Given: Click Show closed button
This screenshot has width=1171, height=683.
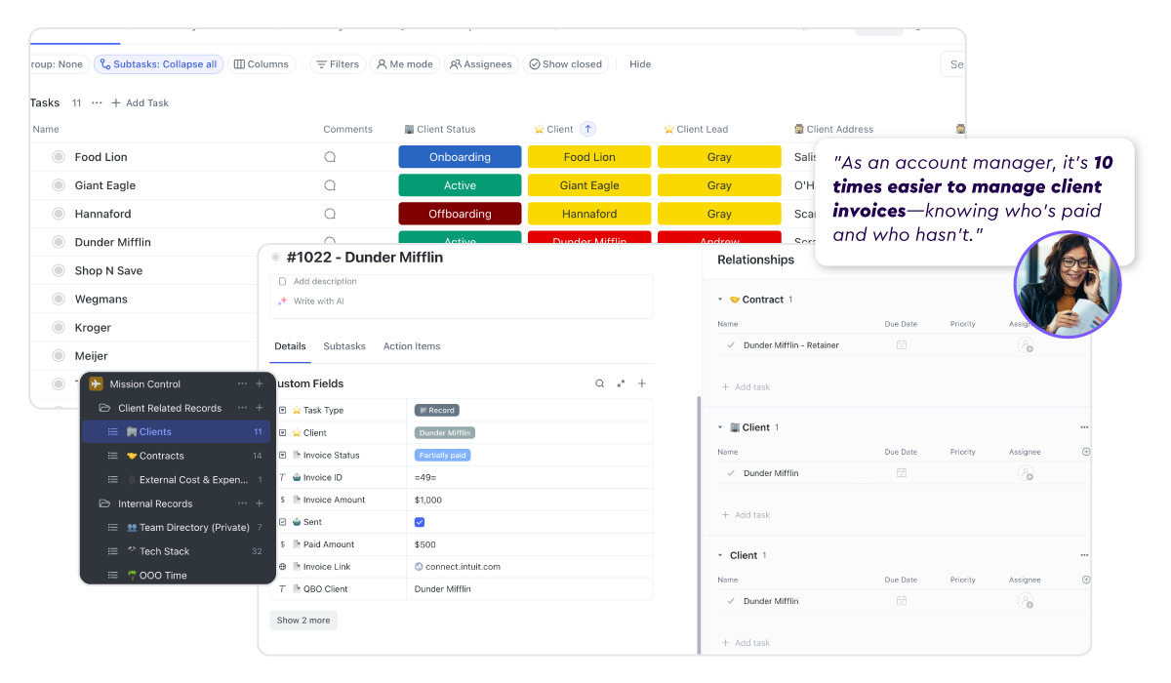Looking at the screenshot, I should [x=565, y=64].
